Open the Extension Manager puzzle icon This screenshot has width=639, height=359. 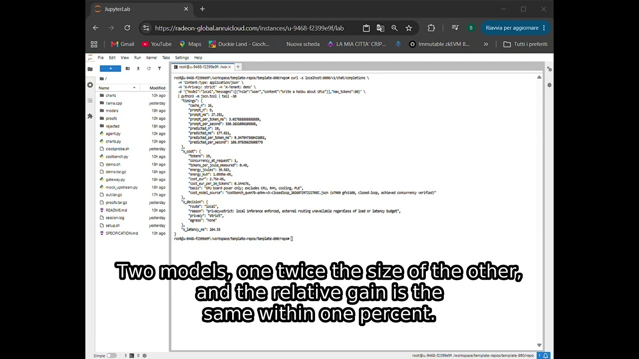click(x=90, y=116)
